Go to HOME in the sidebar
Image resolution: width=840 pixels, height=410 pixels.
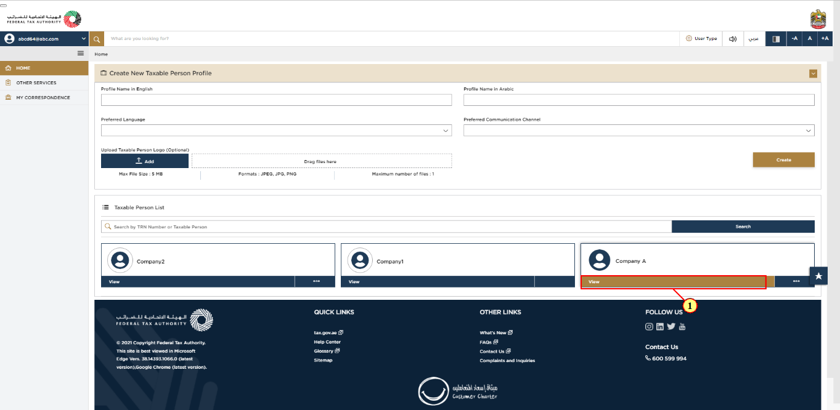pos(44,68)
